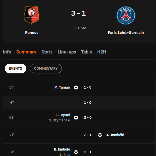This screenshot has height=156, width=156.
Task: Switch to Commentary view
Action: [46, 68]
